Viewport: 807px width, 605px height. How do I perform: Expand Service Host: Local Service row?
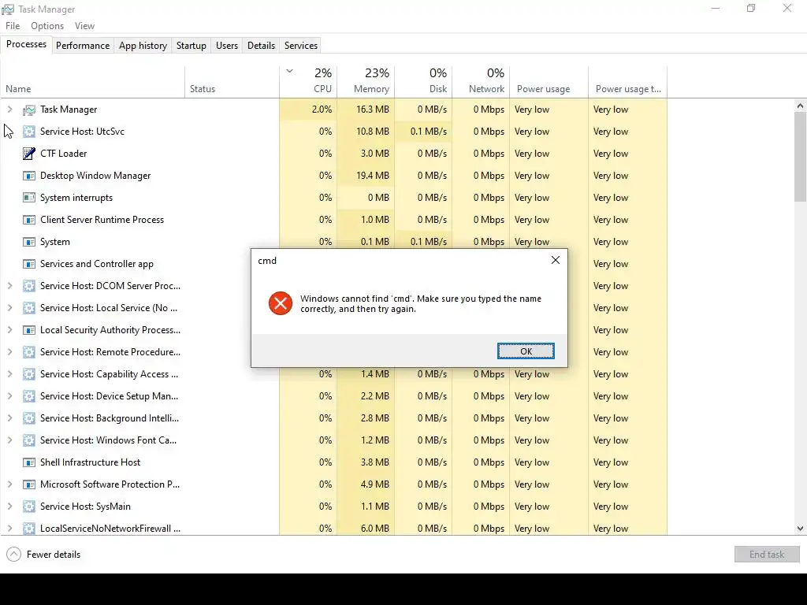(9, 308)
